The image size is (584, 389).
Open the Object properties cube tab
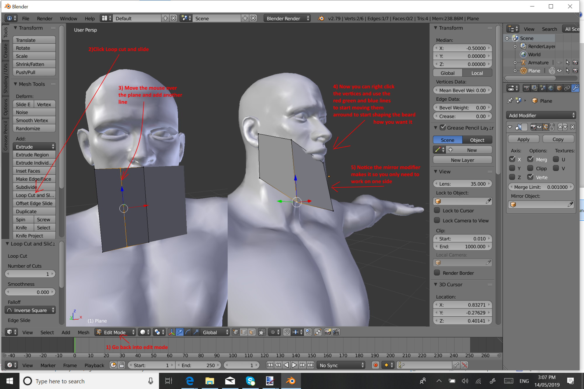click(x=559, y=88)
